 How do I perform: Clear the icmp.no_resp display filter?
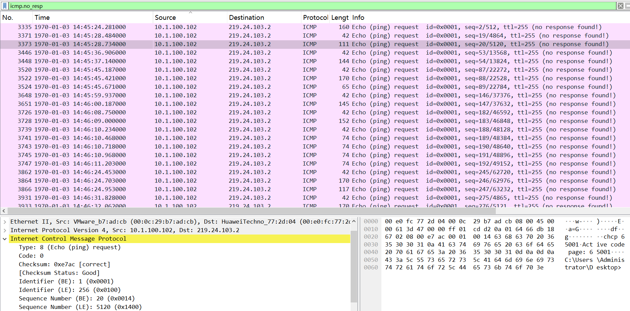(620, 6)
